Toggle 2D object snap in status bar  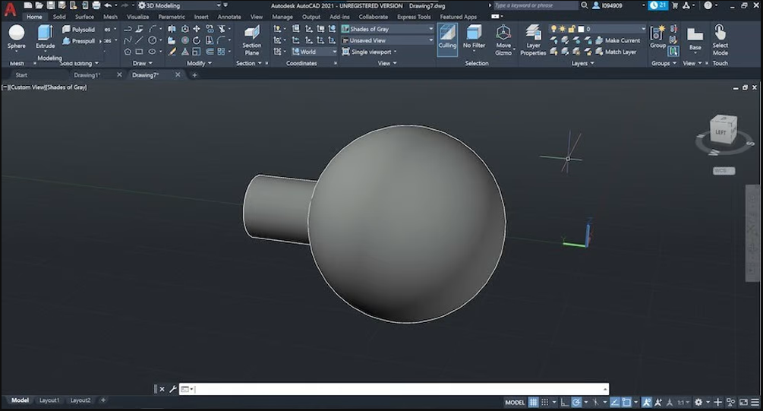627,402
